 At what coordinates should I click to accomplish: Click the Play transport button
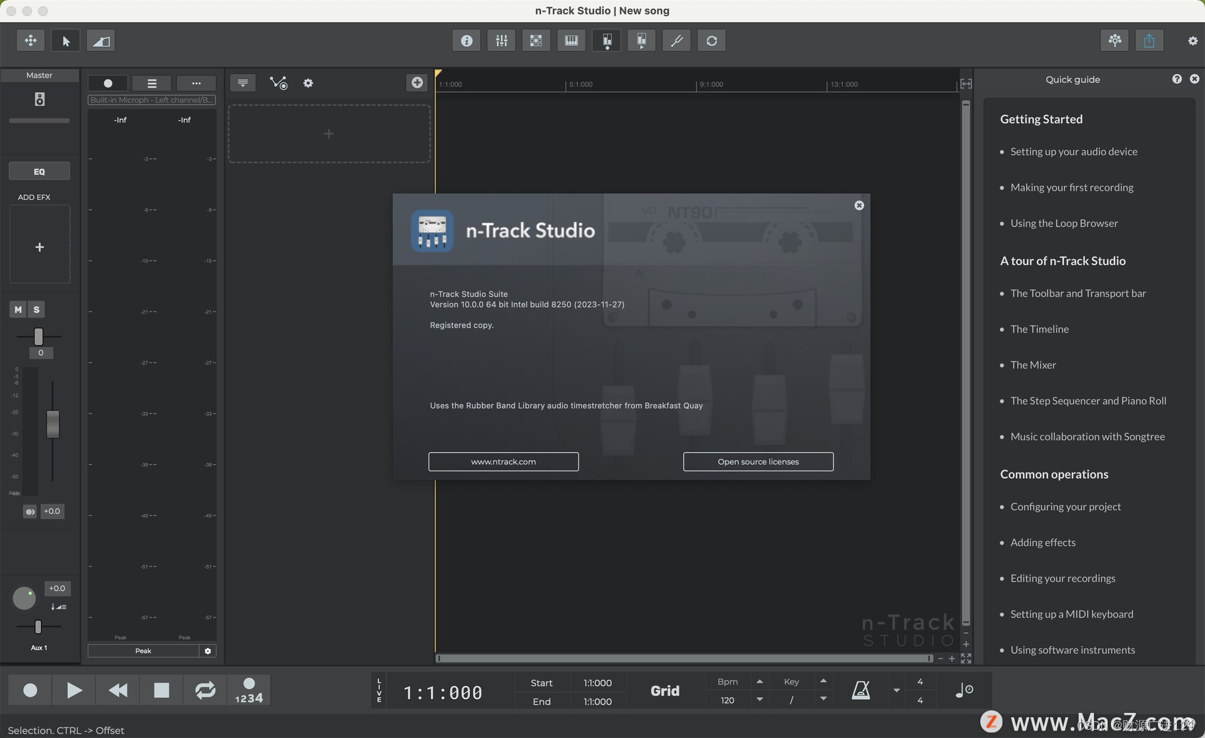(73, 690)
